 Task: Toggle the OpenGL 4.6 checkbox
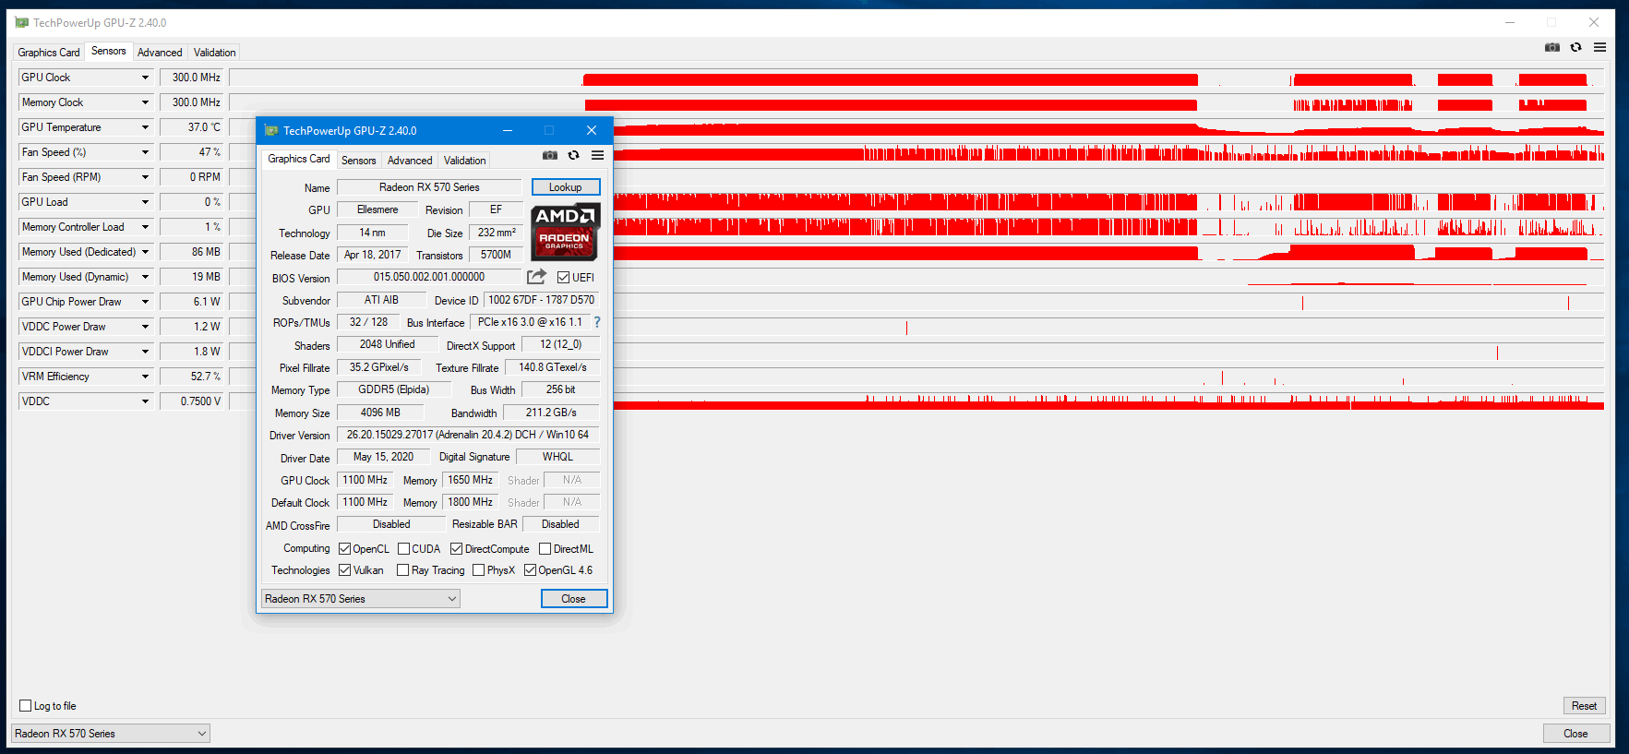[530, 570]
